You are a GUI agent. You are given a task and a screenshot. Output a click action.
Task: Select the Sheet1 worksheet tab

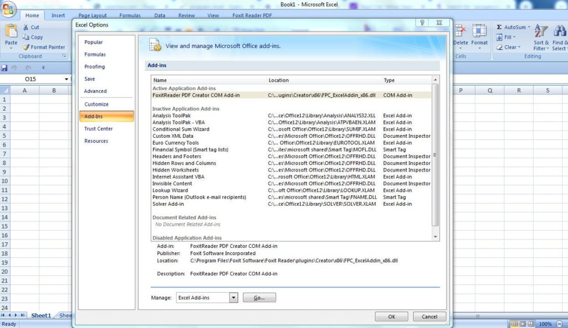(x=41, y=315)
